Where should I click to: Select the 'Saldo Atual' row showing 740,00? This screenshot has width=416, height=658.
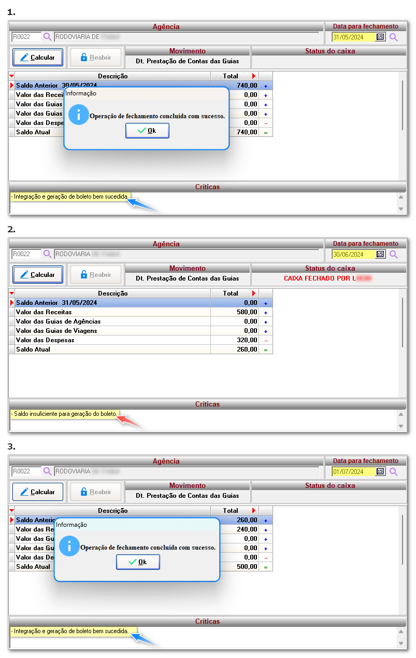pyautogui.click(x=141, y=132)
